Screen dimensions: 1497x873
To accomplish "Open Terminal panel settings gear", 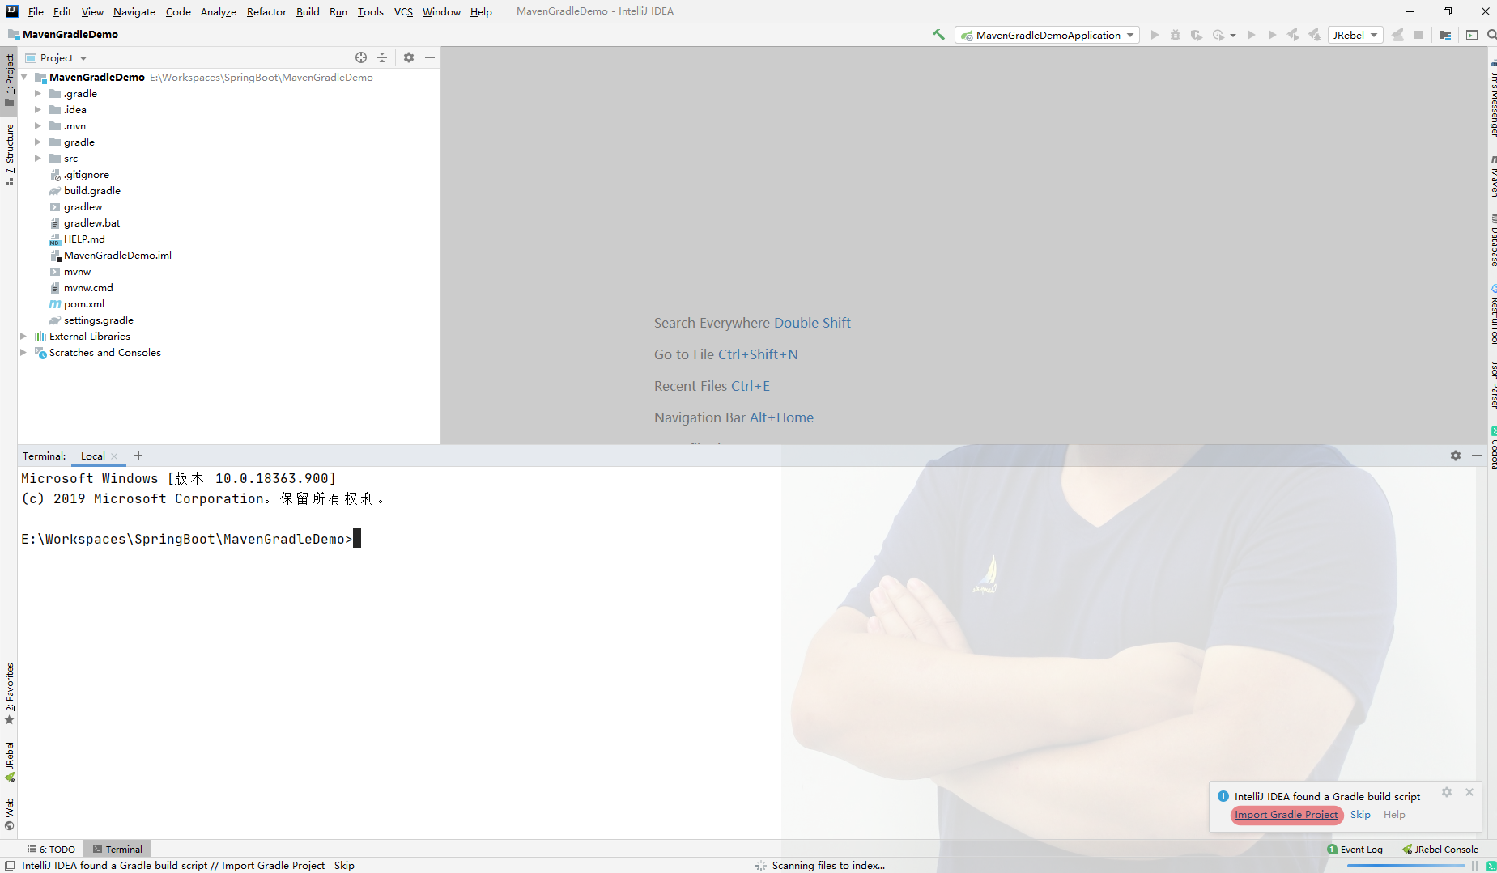I will (1456, 456).
